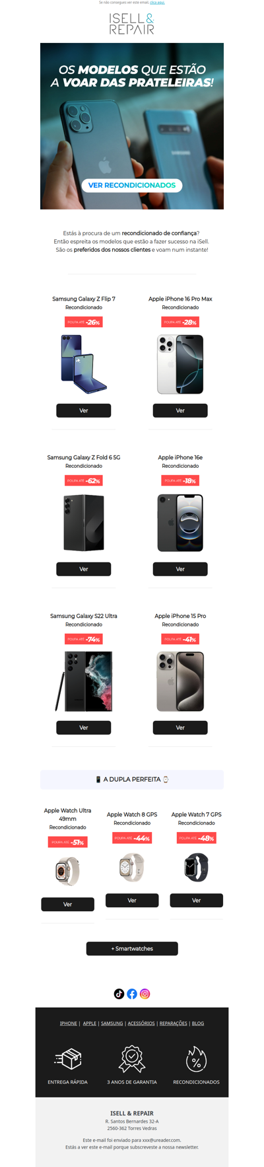Open the + Smartwatches button
Viewport: 264px width, 1167px height.
pos(132,948)
